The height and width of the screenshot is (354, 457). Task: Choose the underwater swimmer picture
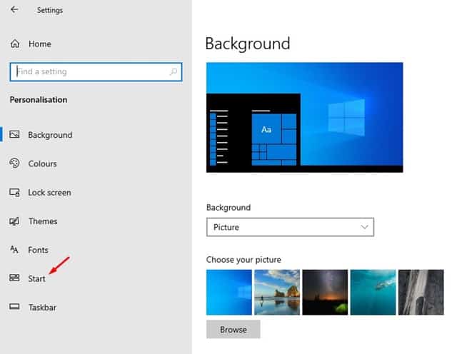point(373,292)
